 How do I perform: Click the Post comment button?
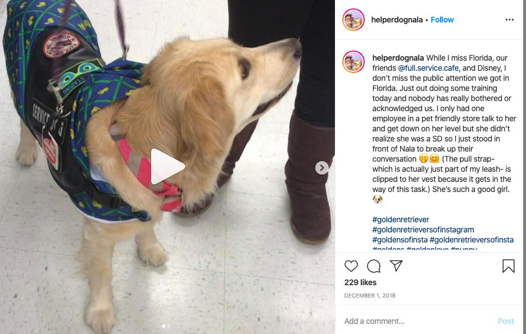click(x=506, y=321)
